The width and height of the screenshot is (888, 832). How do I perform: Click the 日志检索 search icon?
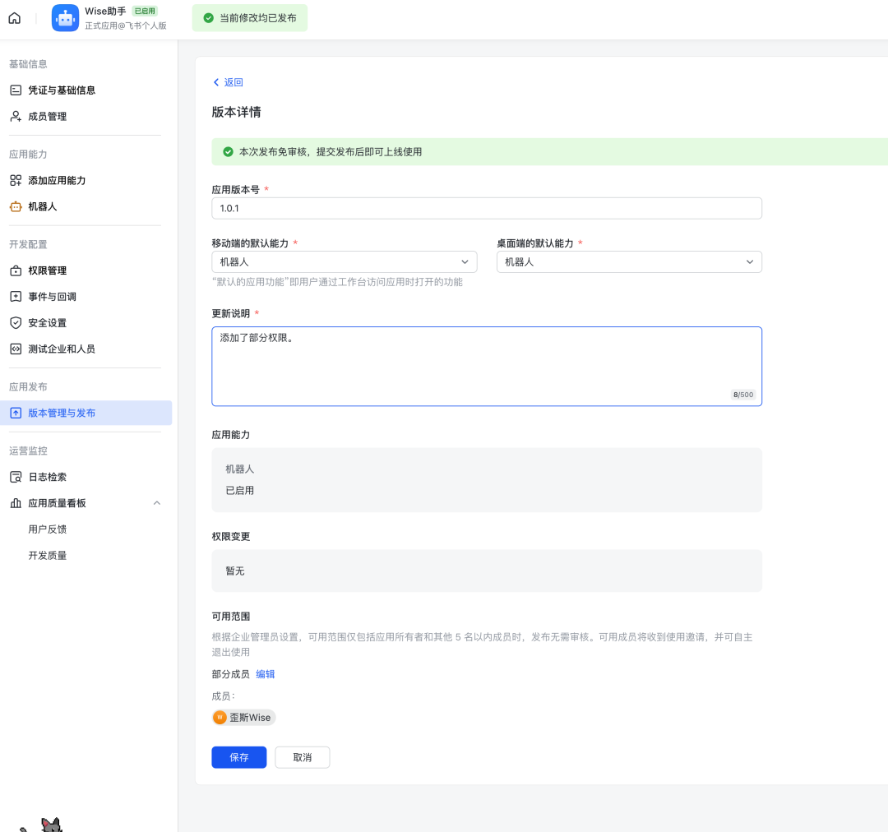coord(16,477)
